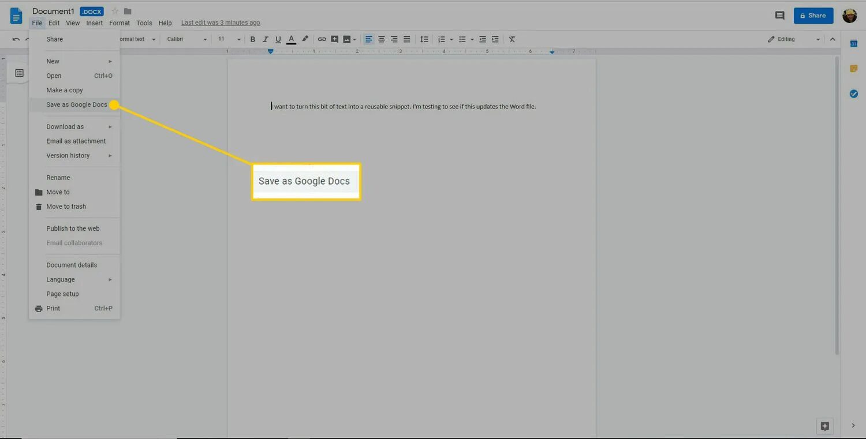
Task: Open Tasks in the side panel
Action: click(854, 94)
